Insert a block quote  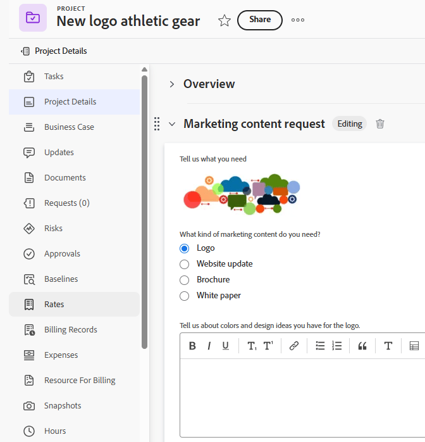point(362,346)
